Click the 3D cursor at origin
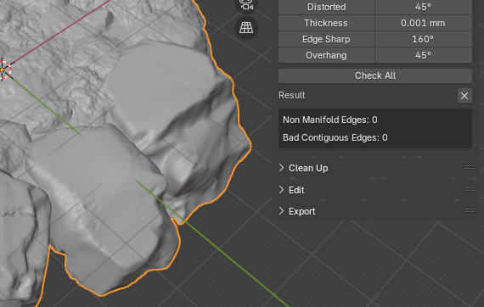Viewport: 484px width, 307px height. (x=3, y=70)
